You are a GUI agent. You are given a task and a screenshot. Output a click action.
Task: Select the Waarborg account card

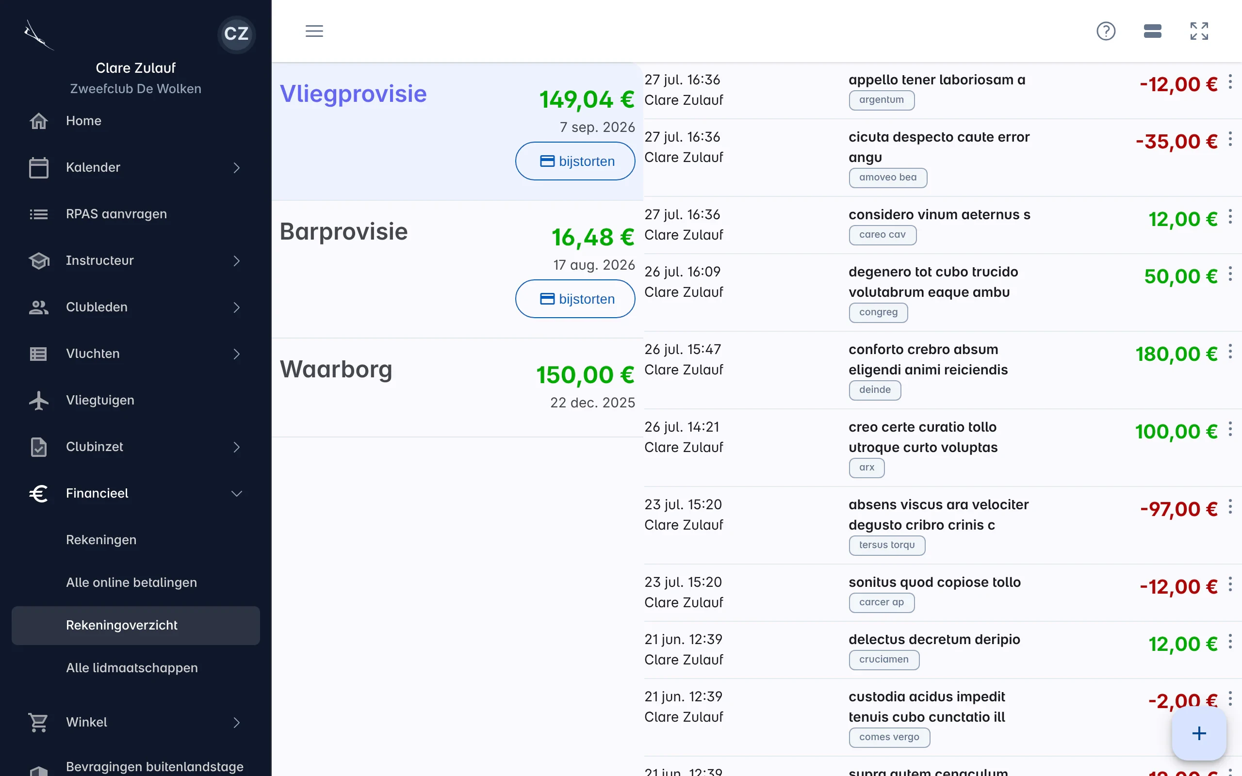458,388
